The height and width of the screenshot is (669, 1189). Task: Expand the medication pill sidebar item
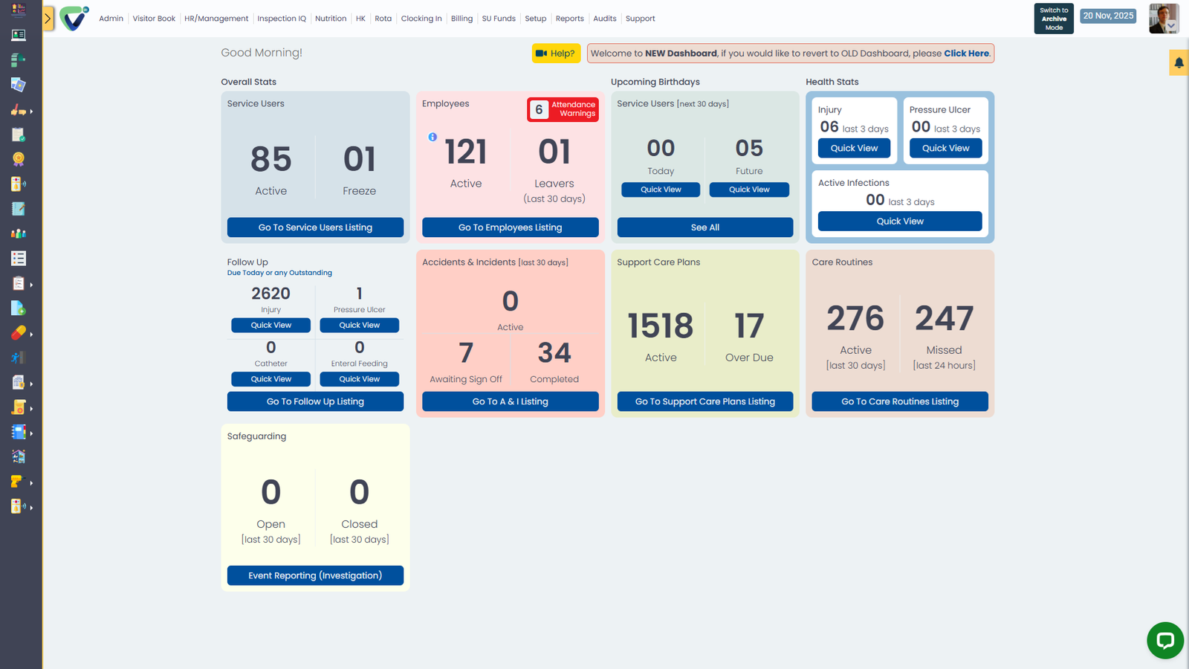[x=18, y=332]
